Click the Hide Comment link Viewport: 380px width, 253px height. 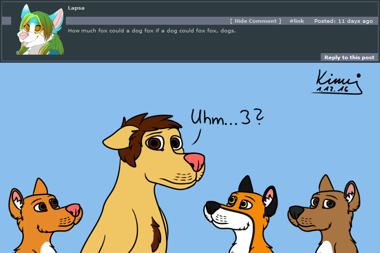click(256, 21)
